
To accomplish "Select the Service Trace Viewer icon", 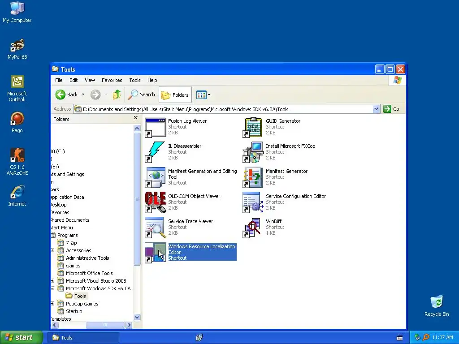I will coord(156,228).
